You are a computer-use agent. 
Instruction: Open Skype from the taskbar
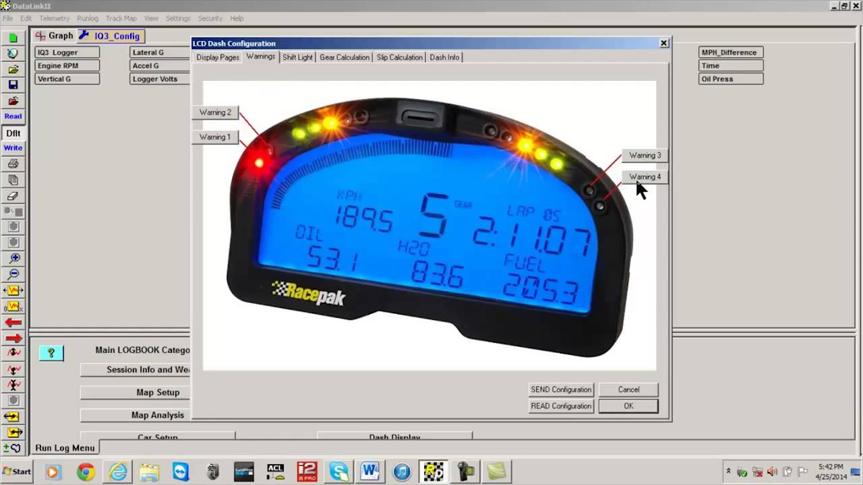(x=338, y=472)
